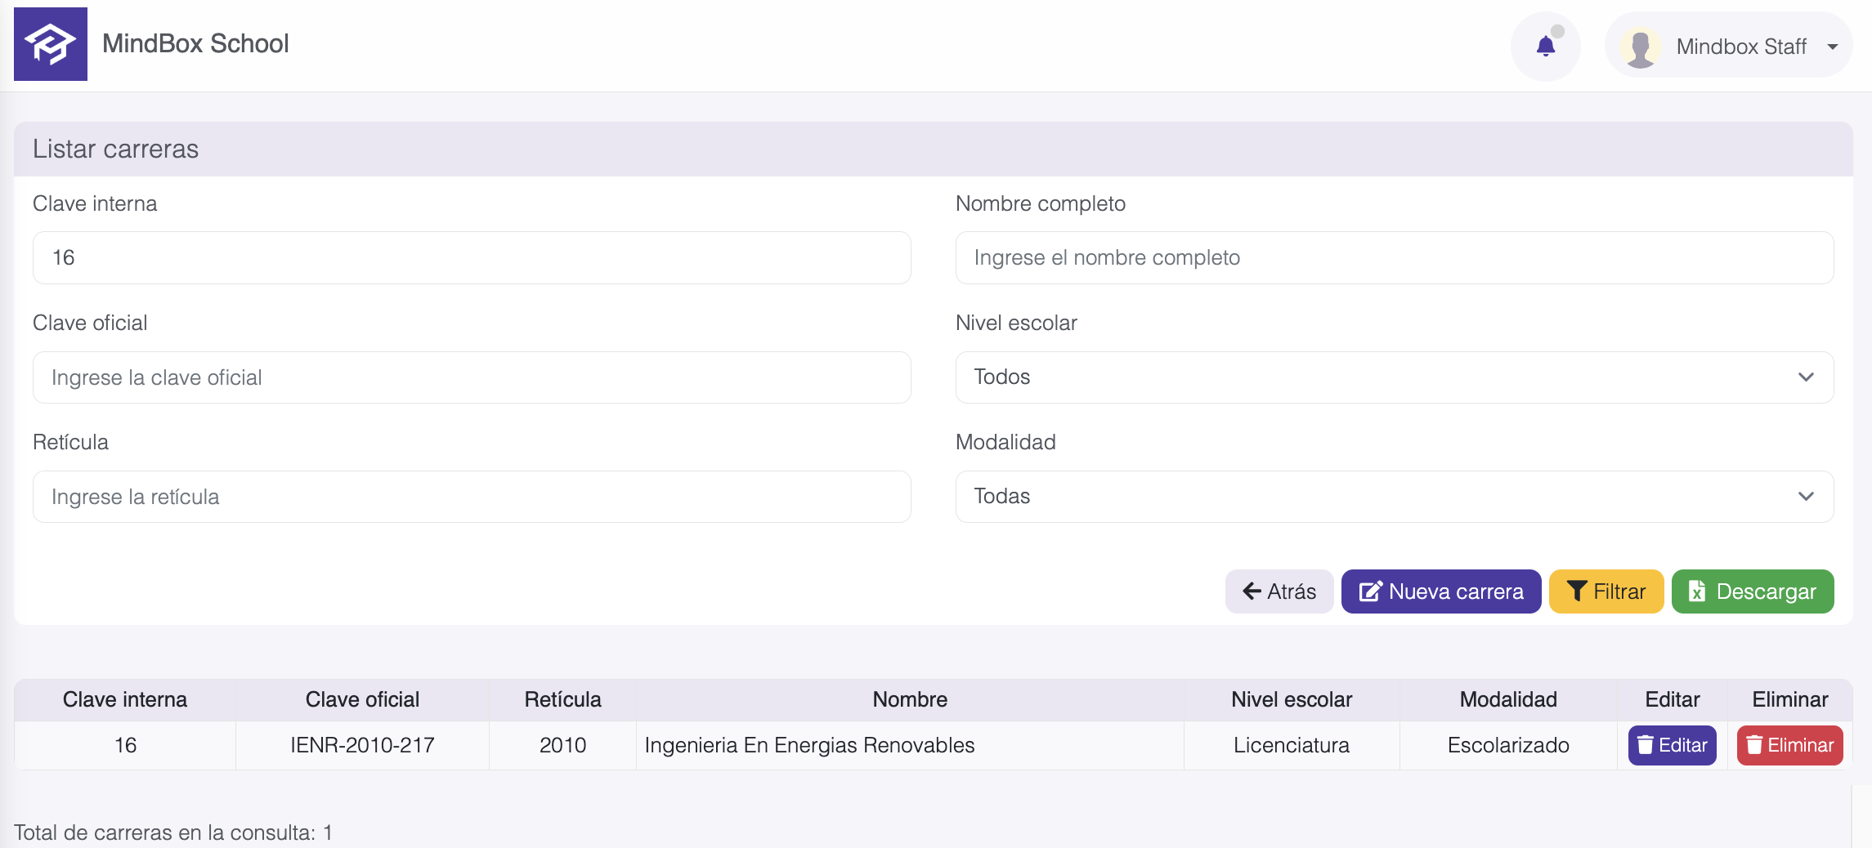The height and width of the screenshot is (848, 1872).
Task: Edit the Ingenieria En Energias Renovables row
Action: pos(1672,745)
